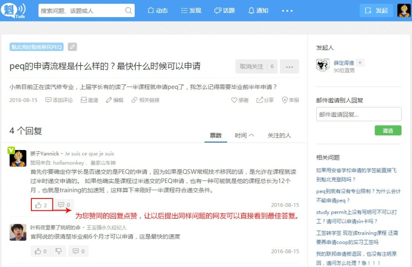Open 通知 notifications
The height and width of the screenshot is (267, 412).
(258, 10)
